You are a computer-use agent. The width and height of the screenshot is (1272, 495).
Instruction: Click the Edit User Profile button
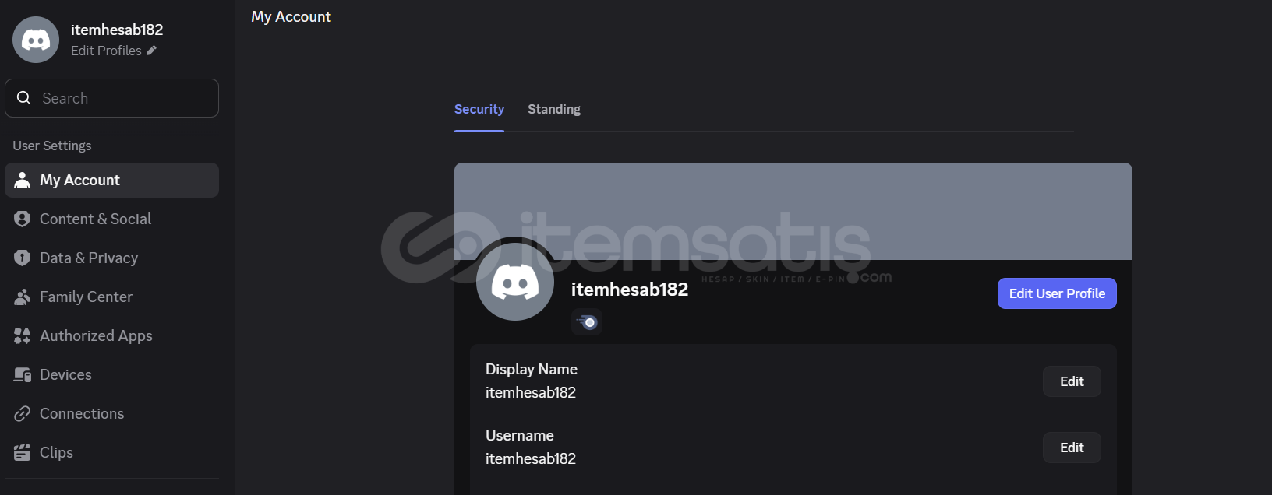[x=1057, y=293]
